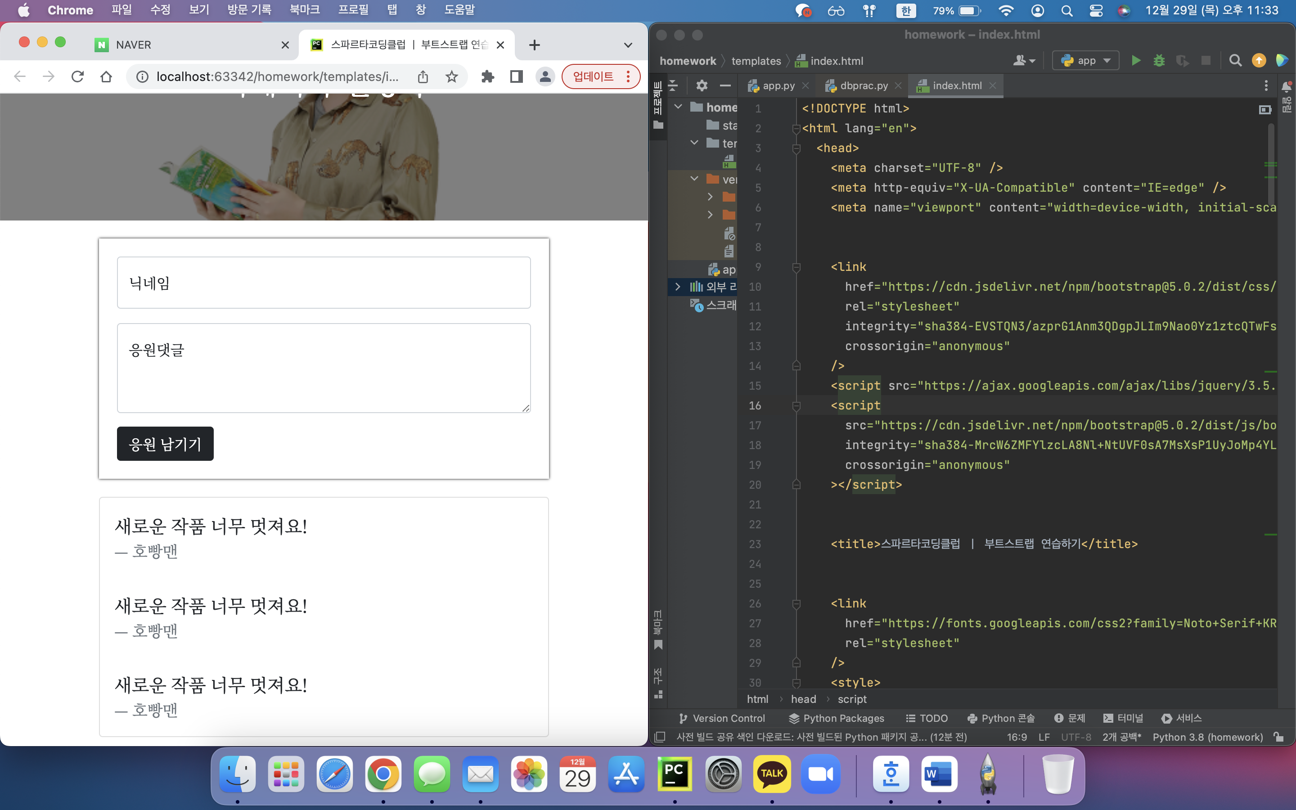Open Chrome extensions puzzle icon
The width and height of the screenshot is (1296, 810).
tap(487, 76)
